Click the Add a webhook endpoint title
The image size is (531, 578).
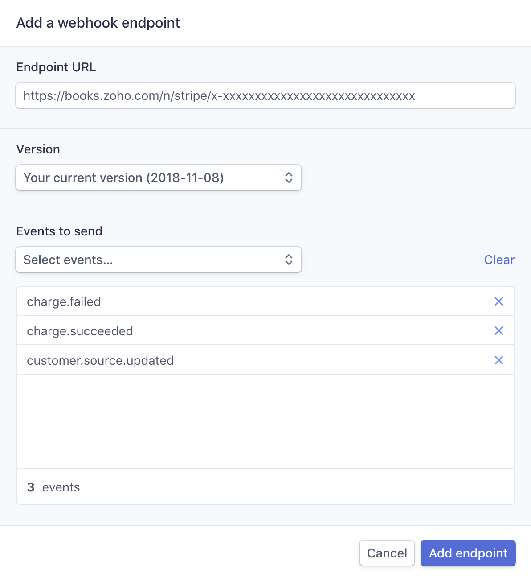[x=98, y=22]
